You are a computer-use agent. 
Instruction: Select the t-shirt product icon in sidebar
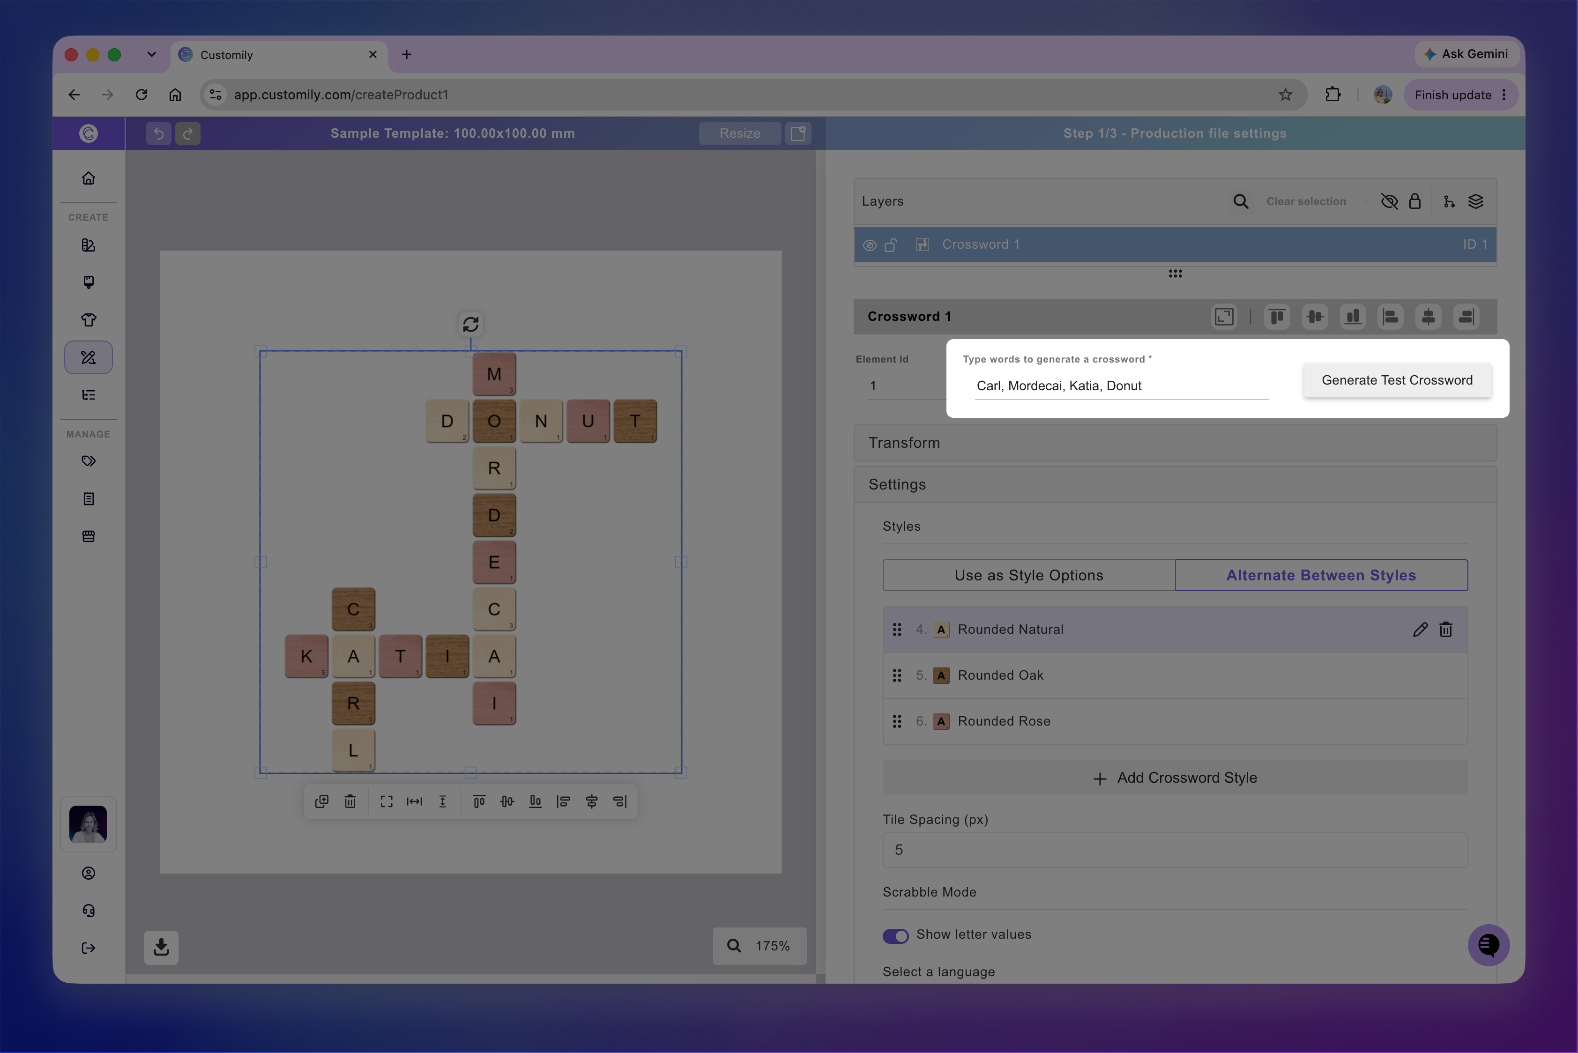point(88,319)
